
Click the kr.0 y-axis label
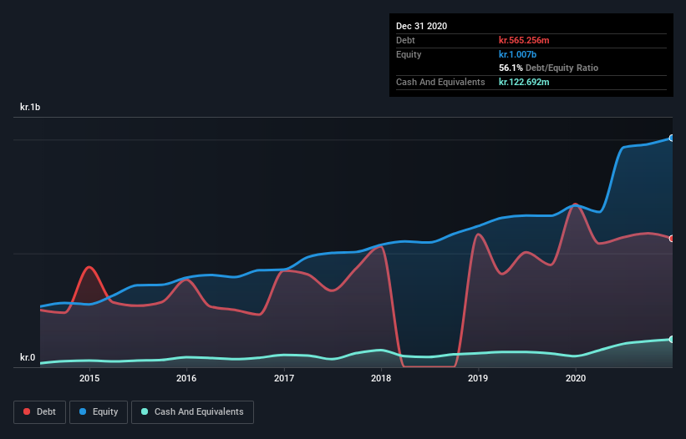tap(28, 357)
